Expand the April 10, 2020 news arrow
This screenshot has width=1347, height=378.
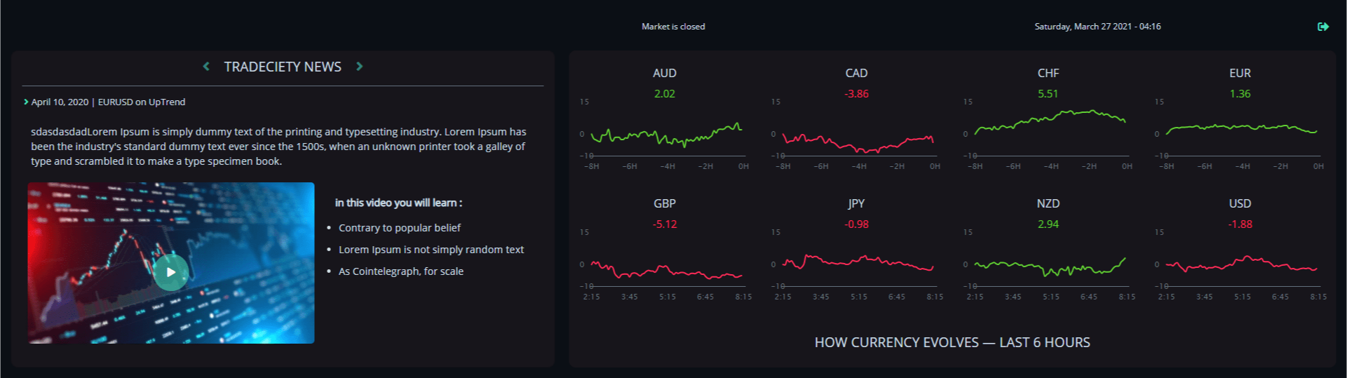click(26, 102)
